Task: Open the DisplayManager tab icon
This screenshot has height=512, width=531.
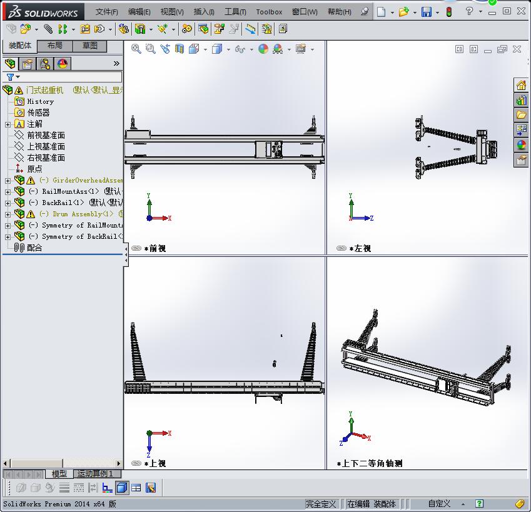Action: click(63, 64)
